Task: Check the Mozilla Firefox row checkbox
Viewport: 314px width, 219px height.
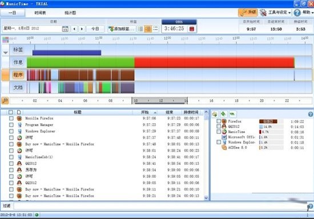Action: 11,119
